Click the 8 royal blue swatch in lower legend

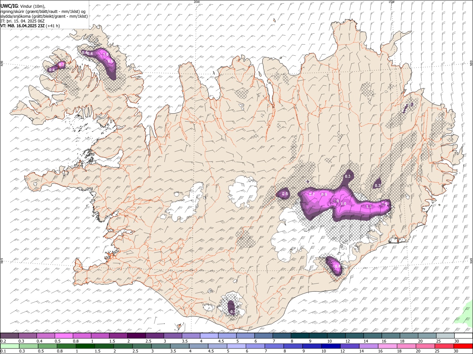(x=293, y=346)
